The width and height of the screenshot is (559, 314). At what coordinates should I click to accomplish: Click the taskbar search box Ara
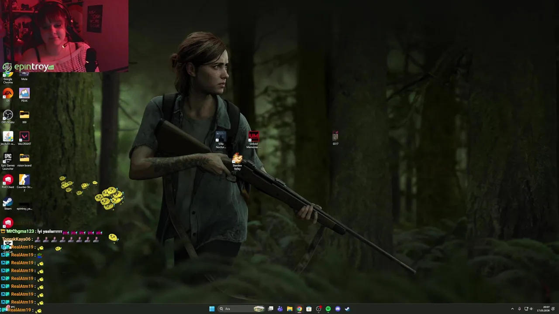click(242, 309)
